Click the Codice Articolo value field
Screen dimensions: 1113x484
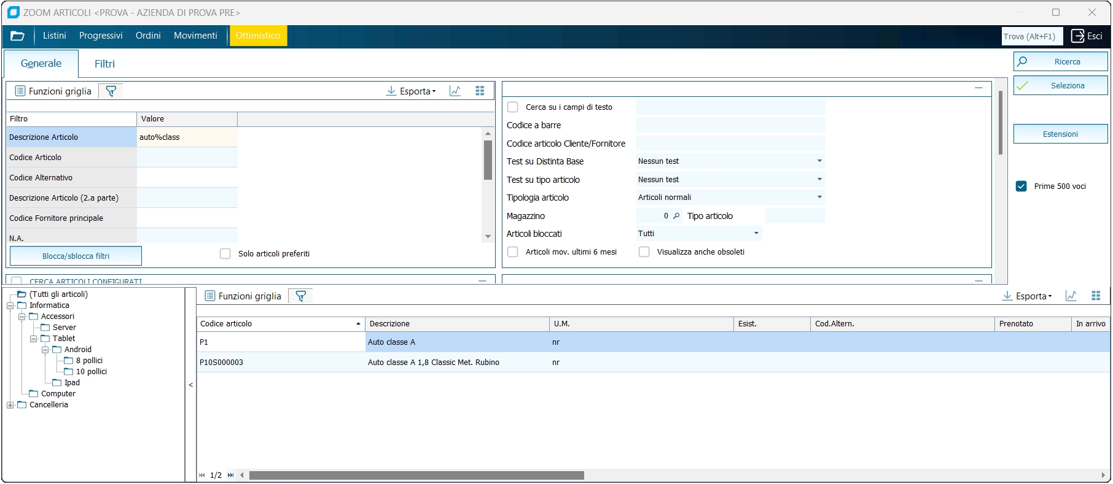(187, 158)
